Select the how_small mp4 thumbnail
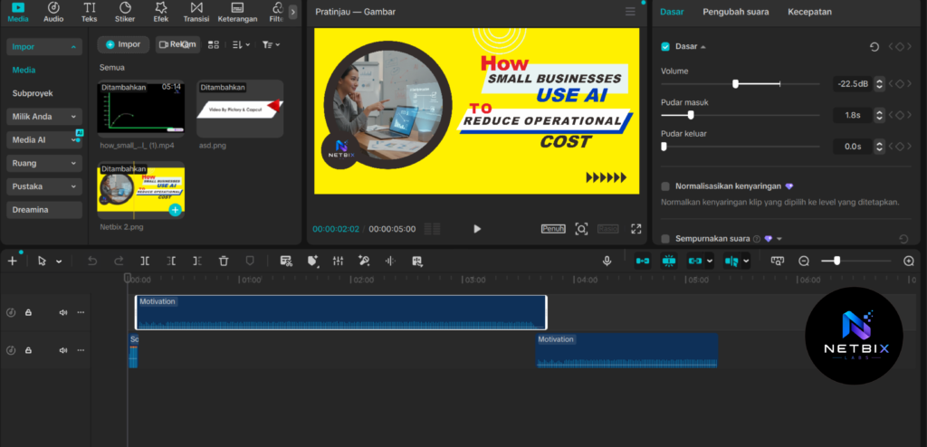This screenshot has height=447, width=927. coord(140,110)
